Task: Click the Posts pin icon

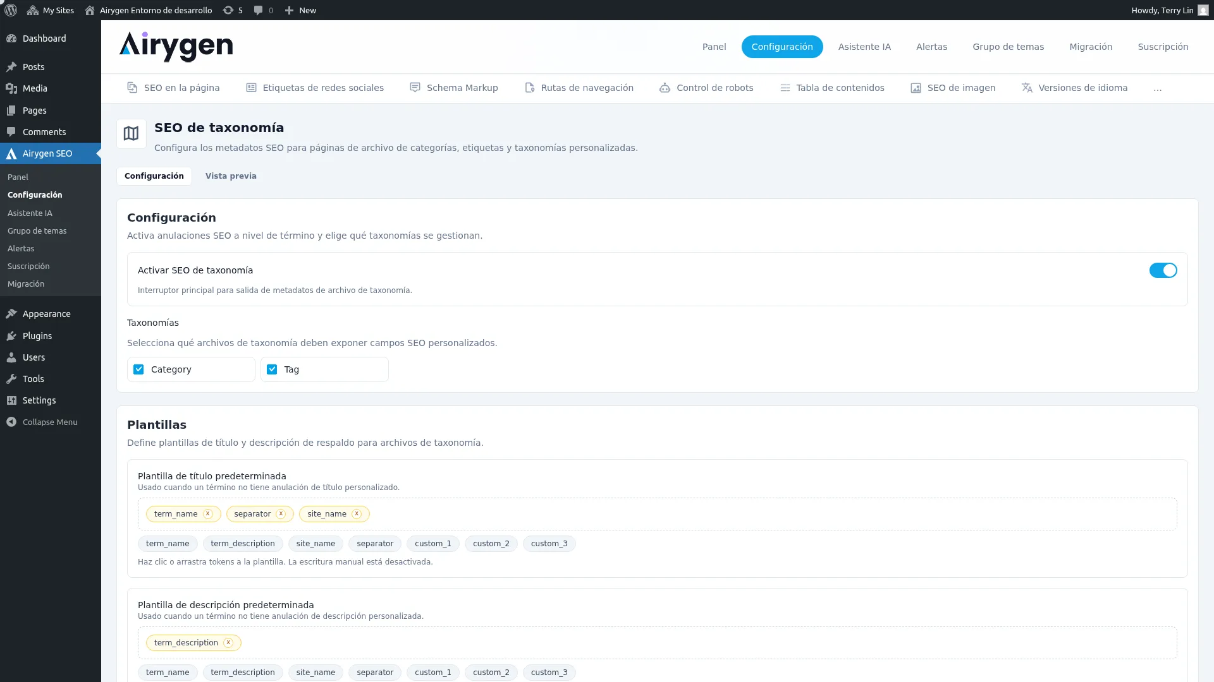Action: (x=11, y=67)
